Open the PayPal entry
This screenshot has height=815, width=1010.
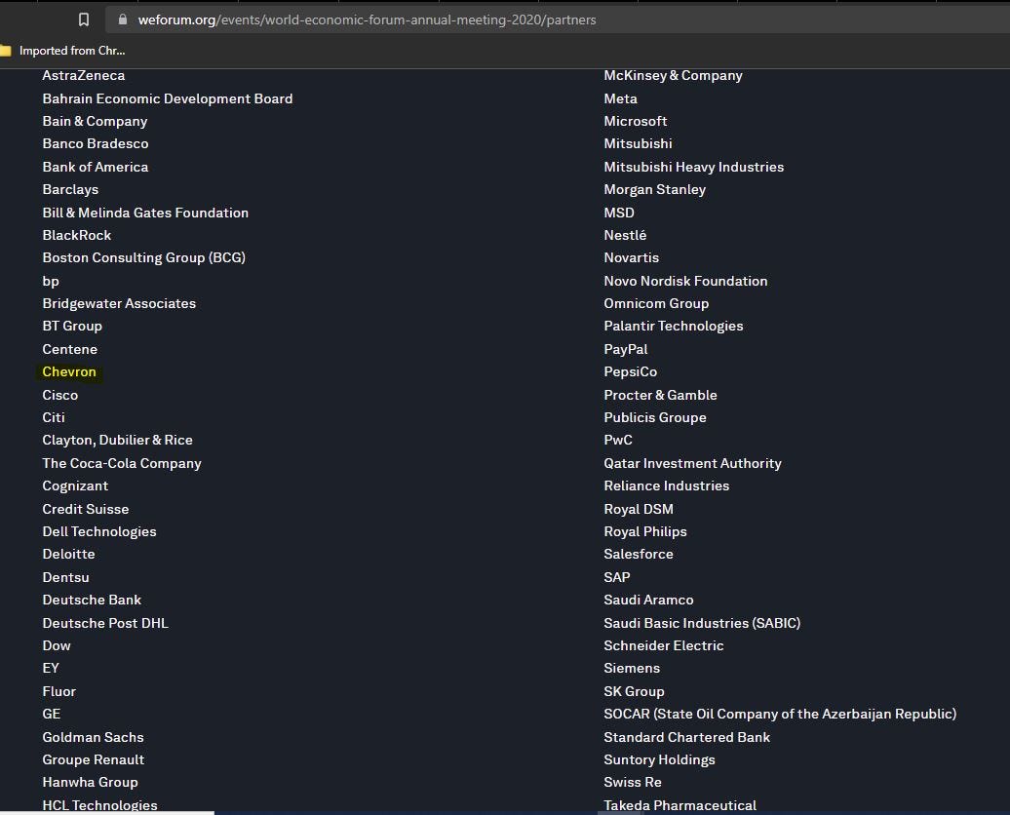(626, 349)
